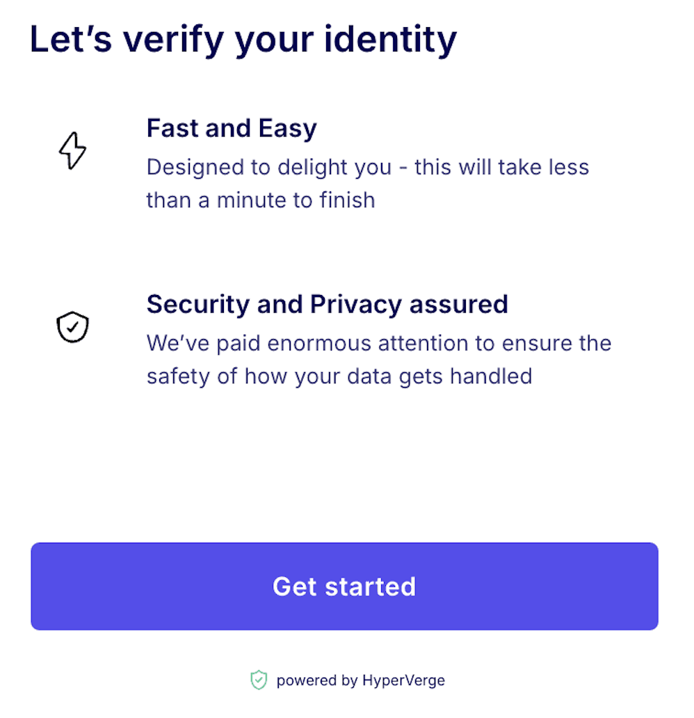Click the "powered by" footer text
Viewport: 694px width, 718px height.
pyautogui.click(x=316, y=680)
